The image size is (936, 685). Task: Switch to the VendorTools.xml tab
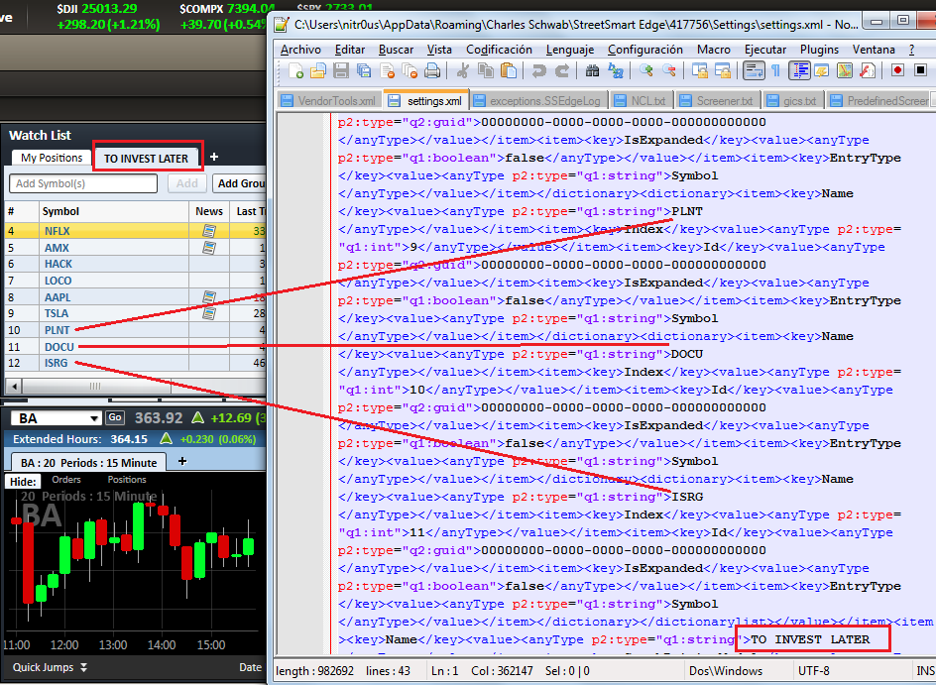coord(329,101)
